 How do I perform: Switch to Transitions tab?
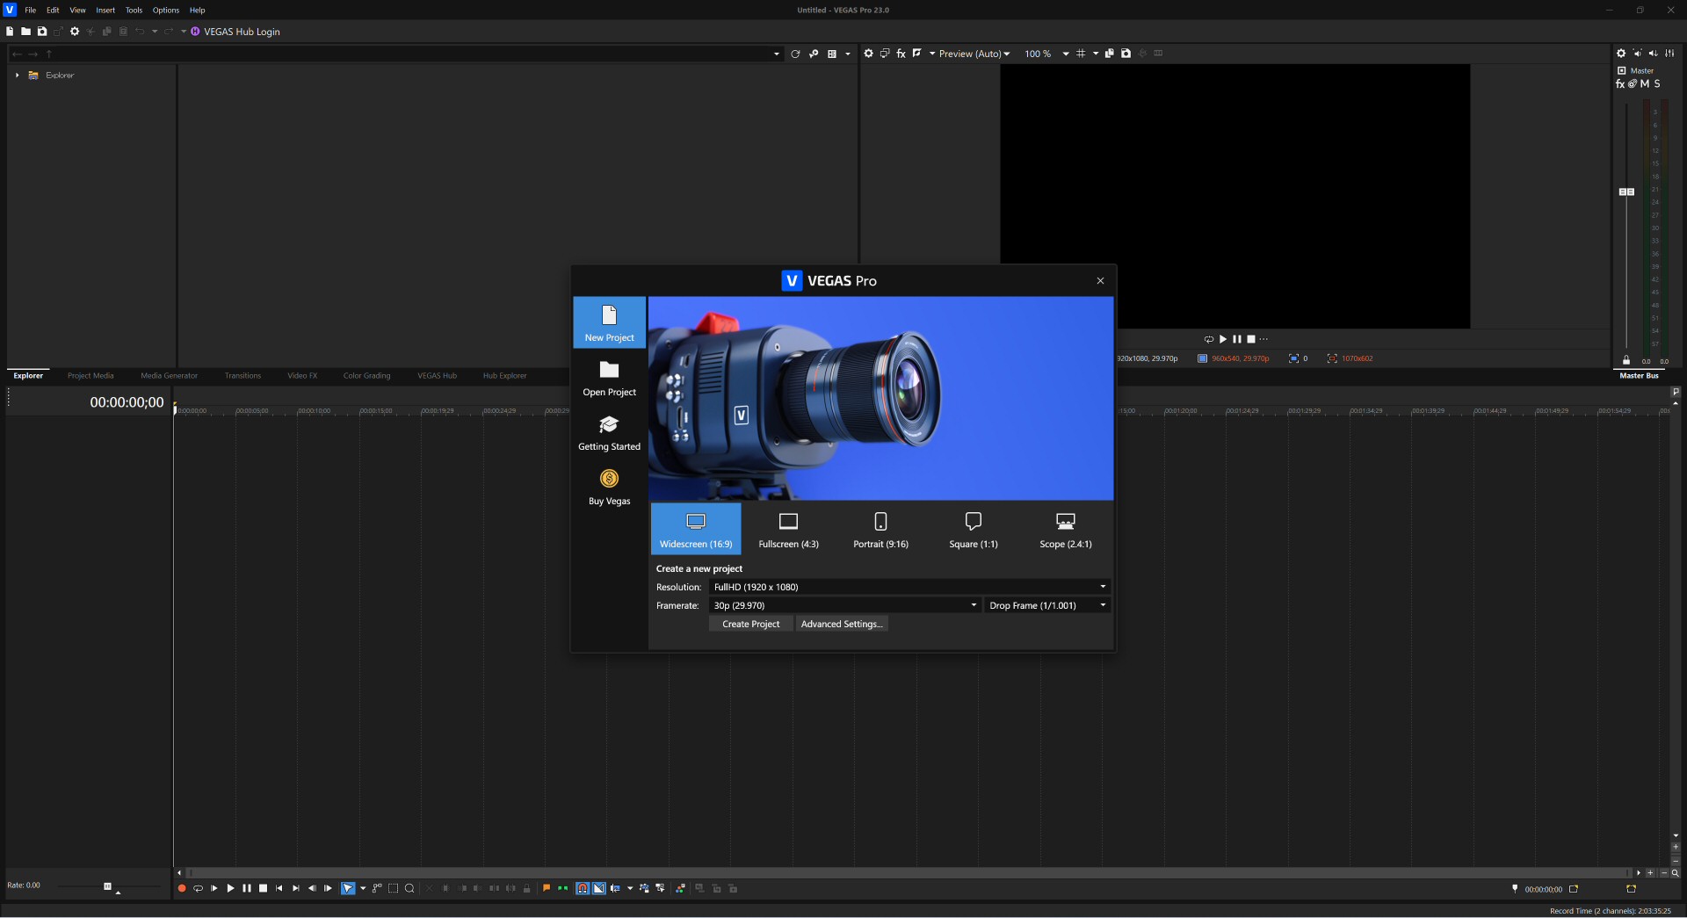(x=243, y=376)
